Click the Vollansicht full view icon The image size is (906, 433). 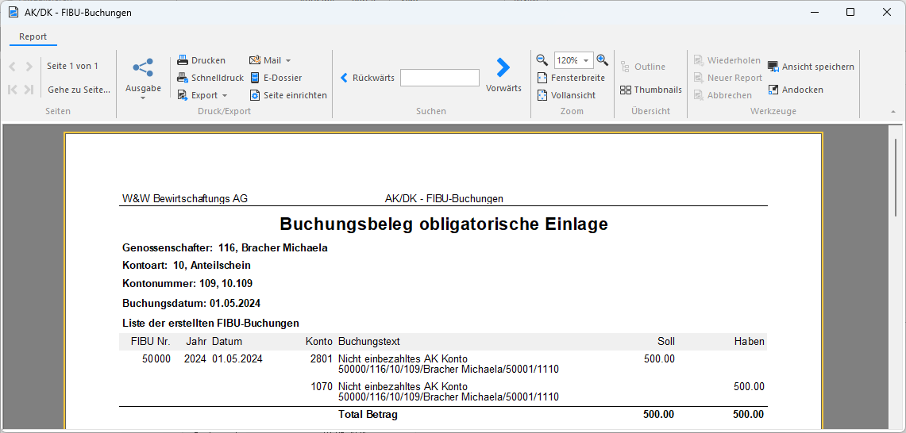[x=542, y=95]
